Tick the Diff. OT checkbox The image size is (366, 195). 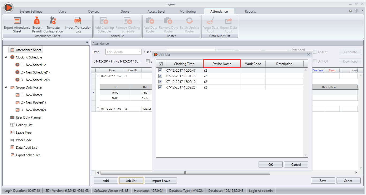point(315,61)
